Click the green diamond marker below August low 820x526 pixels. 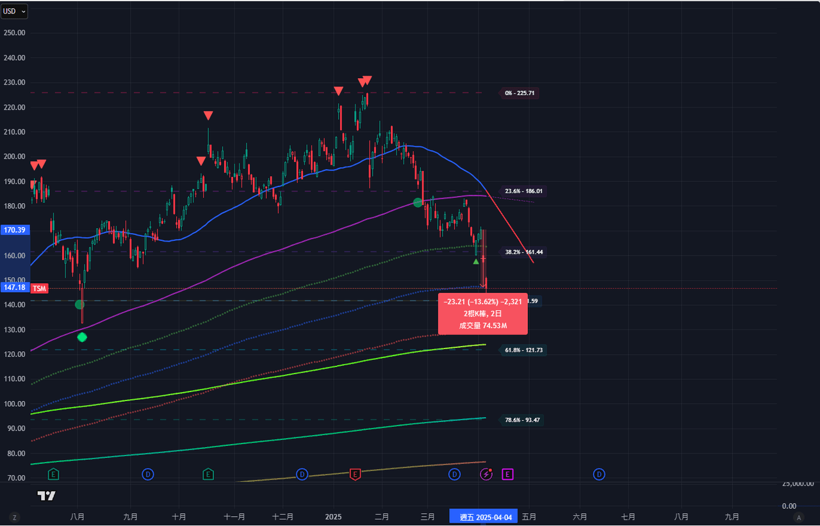click(82, 337)
